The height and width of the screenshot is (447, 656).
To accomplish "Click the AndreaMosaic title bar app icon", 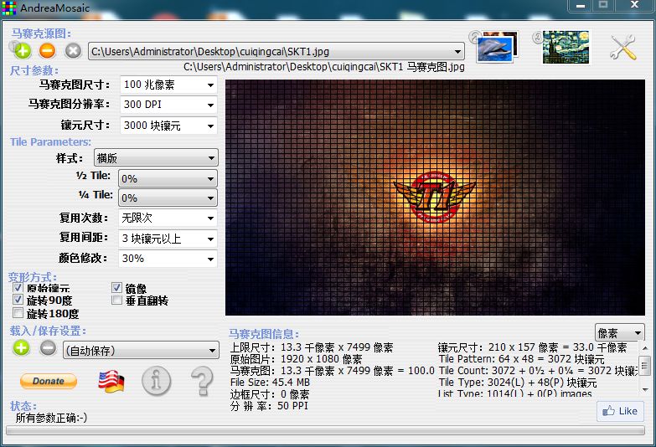I will tap(8, 8).
